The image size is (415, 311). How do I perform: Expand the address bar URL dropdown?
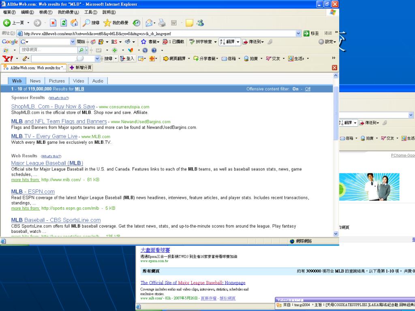coord(298,34)
